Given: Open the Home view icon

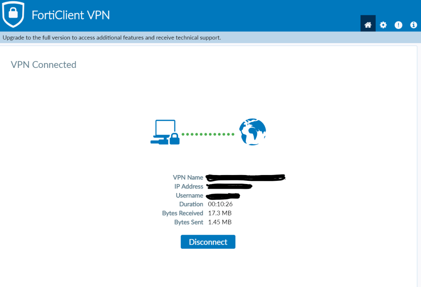Looking at the screenshot, I should 368,25.
